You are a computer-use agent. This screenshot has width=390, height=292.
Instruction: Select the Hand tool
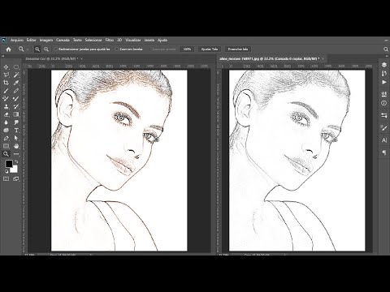click(16, 146)
